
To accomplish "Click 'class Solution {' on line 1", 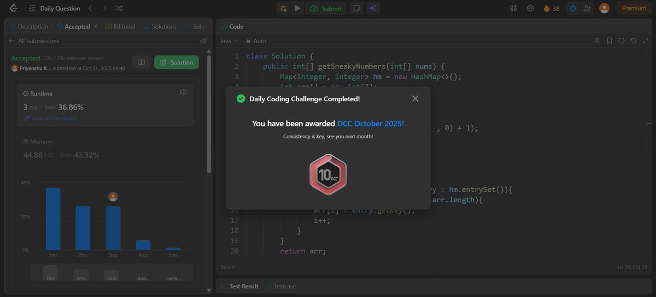I will 279,56.
